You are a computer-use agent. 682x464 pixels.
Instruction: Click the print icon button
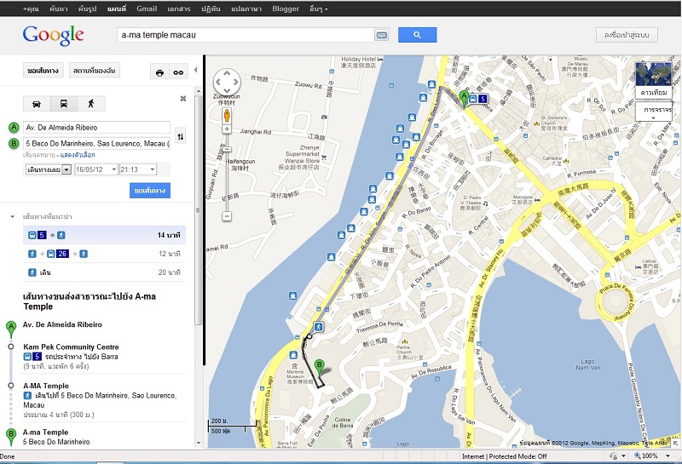pyautogui.click(x=159, y=72)
